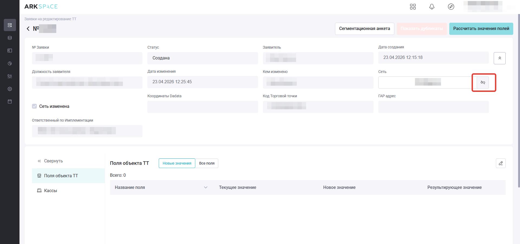Collapse side menu via 'Свернуть'
This screenshot has width=520, height=244.
50,161
